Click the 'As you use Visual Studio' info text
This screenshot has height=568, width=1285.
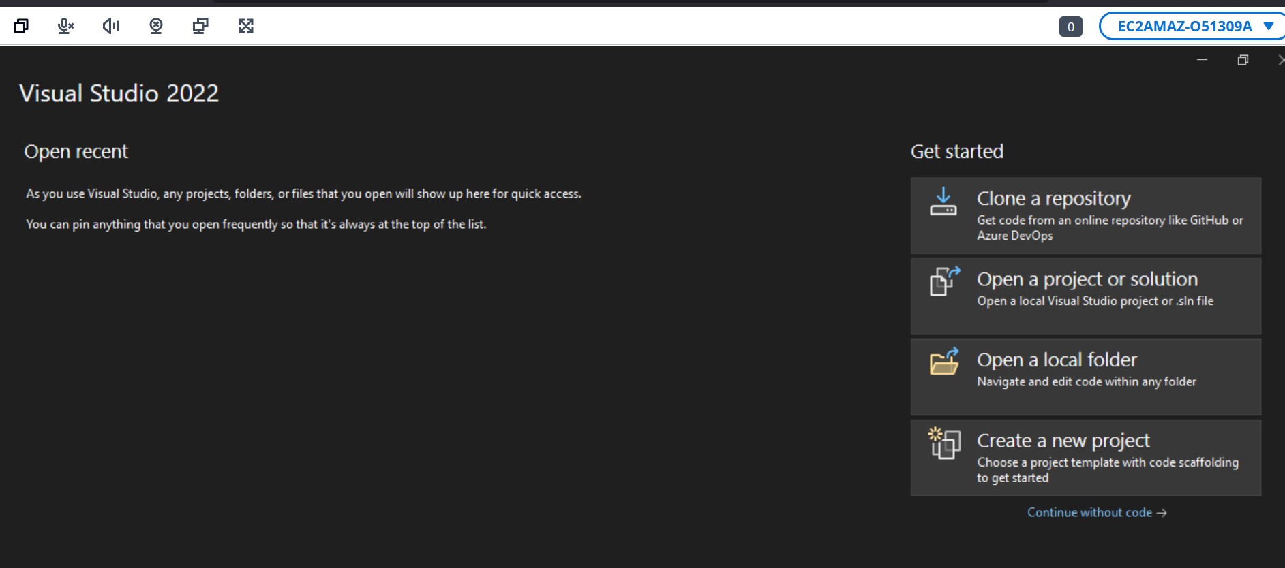pos(304,193)
